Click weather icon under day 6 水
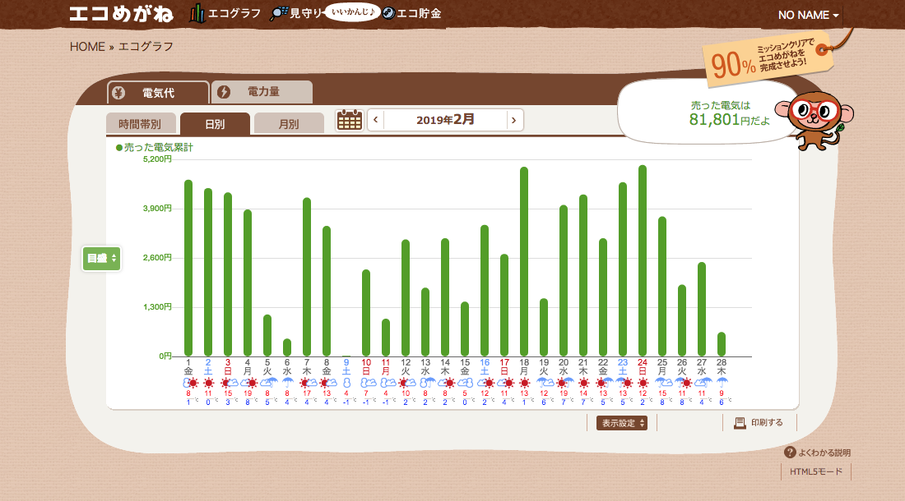 287,383
